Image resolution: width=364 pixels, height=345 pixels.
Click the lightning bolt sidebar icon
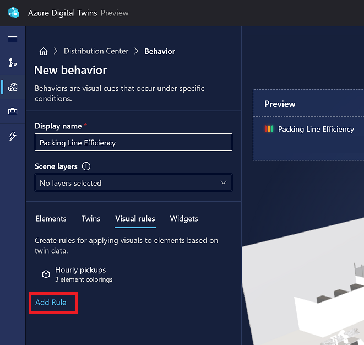(13, 136)
